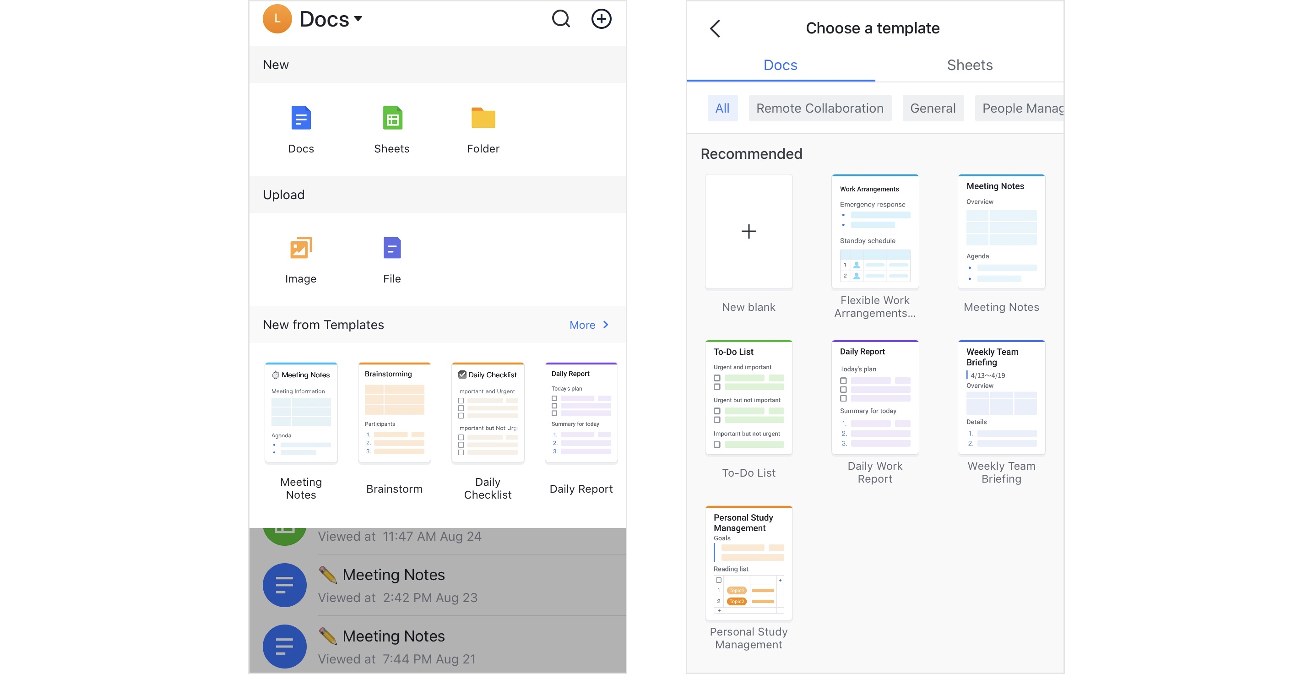The height and width of the screenshot is (674, 1313).
Task: Select the Remote Collaboration filter
Action: pos(819,108)
